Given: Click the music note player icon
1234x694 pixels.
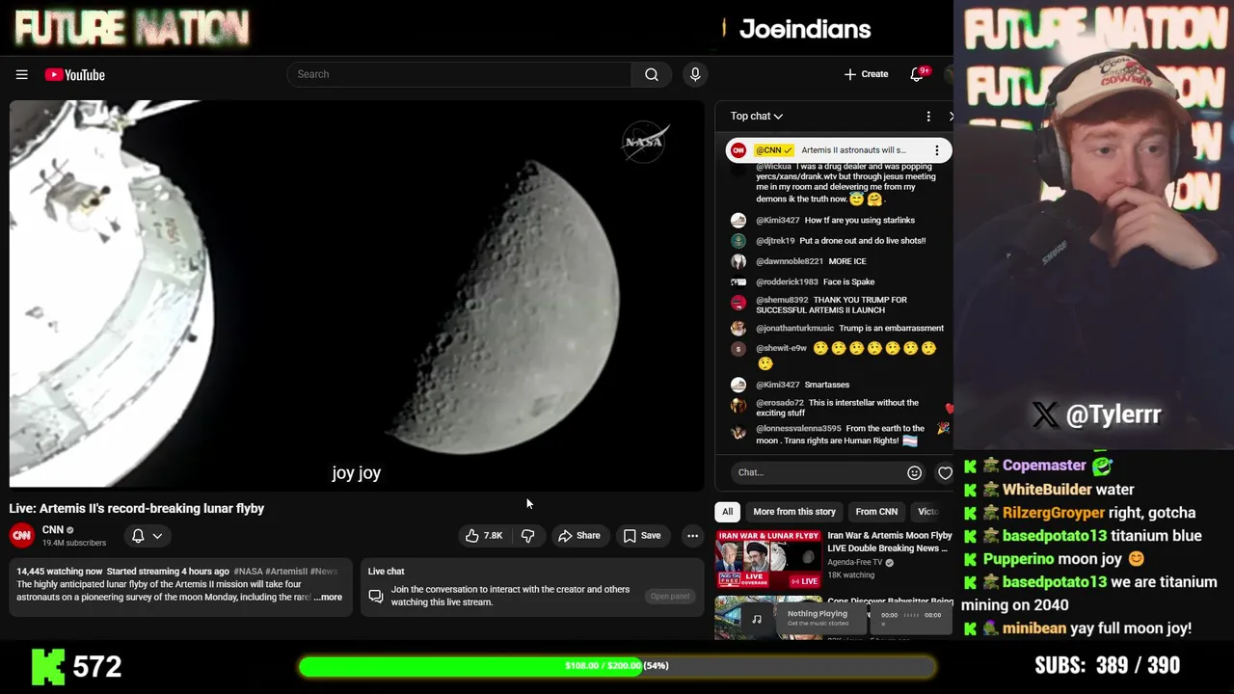Looking at the screenshot, I should tap(757, 619).
